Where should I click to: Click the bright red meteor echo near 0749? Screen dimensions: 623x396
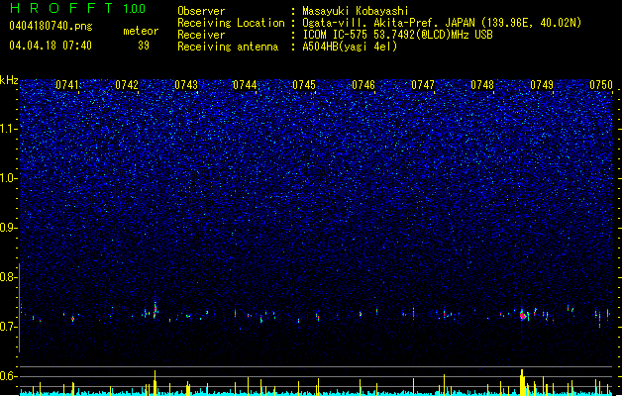(x=523, y=316)
